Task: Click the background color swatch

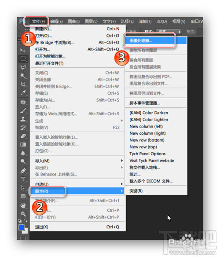Action: click(x=26, y=231)
